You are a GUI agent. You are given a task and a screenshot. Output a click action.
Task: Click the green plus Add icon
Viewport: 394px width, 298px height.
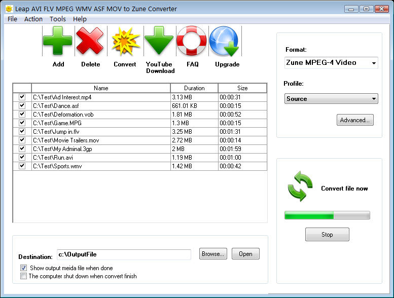[x=58, y=41]
